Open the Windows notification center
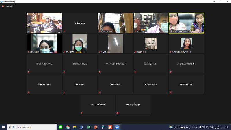This screenshot has width=231, height=130. click(x=226, y=127)
